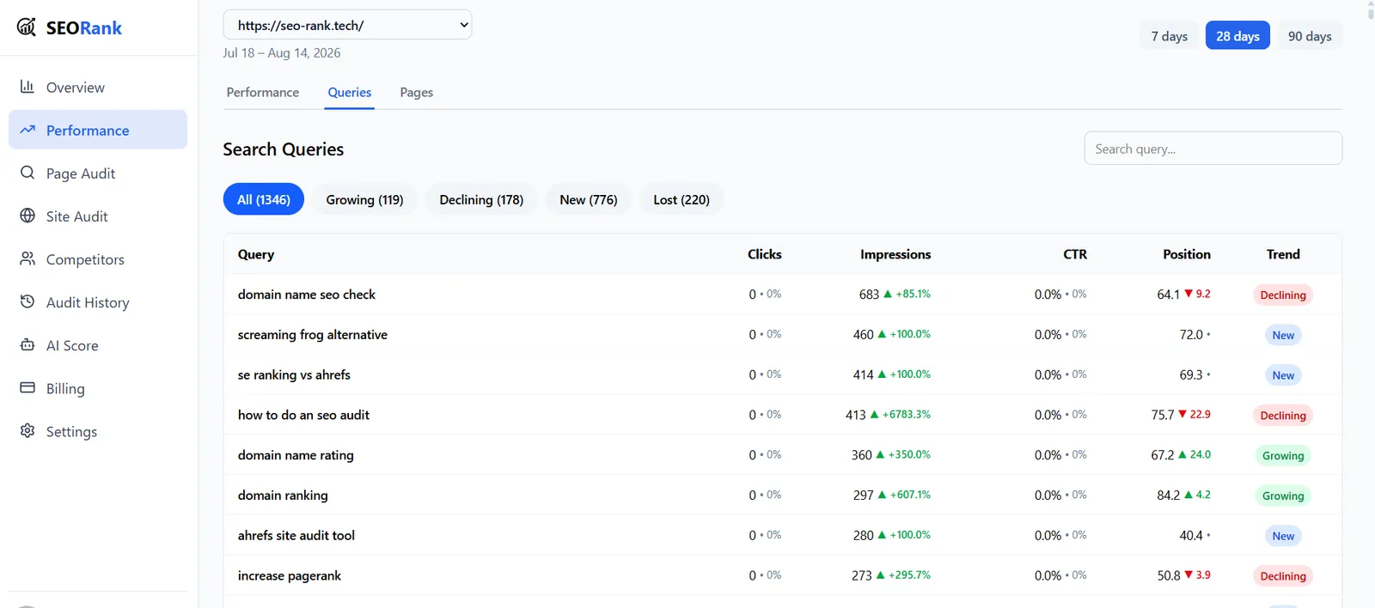The height and width of the screenshot is (608, 1375).
Task: Click the Overview bar chart icon
Action: click(x=27, y=87)
